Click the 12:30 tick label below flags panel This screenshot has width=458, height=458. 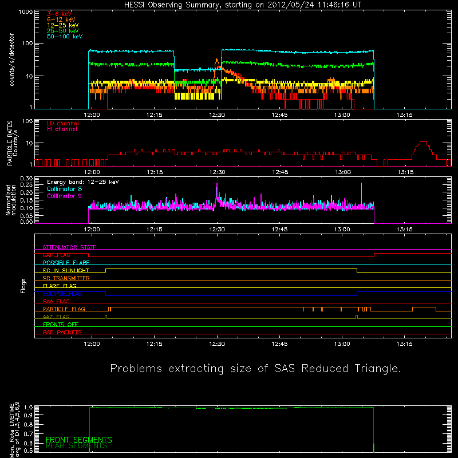tap(217, 344)
